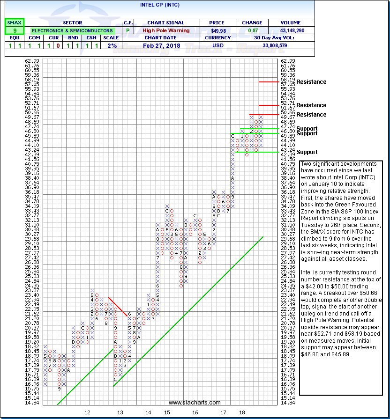Click year marker 18 on the time axis
Screen dimensions: 390x419
coord(242,412)
